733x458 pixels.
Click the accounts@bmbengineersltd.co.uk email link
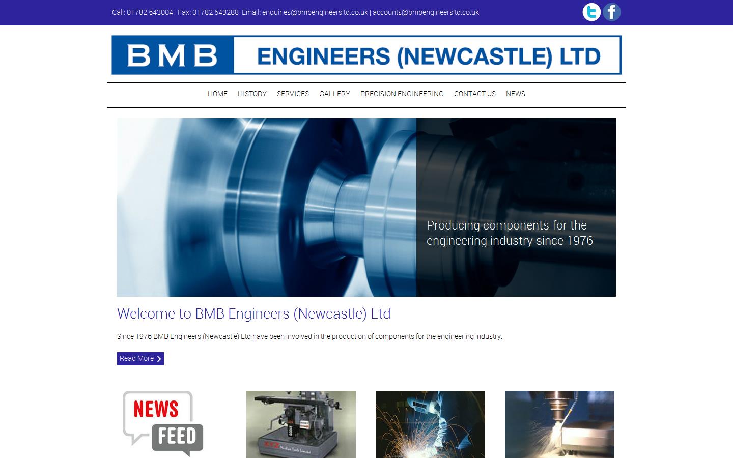pyautogui.click(x=426, y=12)
